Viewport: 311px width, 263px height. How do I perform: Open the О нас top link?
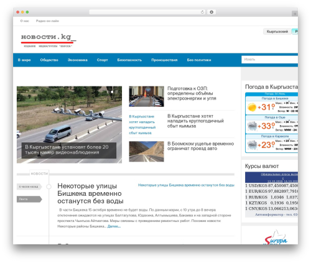[x=25, y=21]
